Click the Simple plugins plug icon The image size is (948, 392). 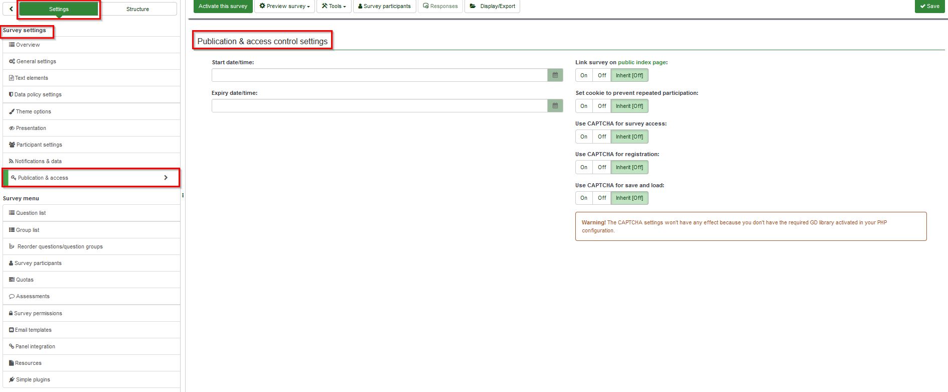click(12, 379)
